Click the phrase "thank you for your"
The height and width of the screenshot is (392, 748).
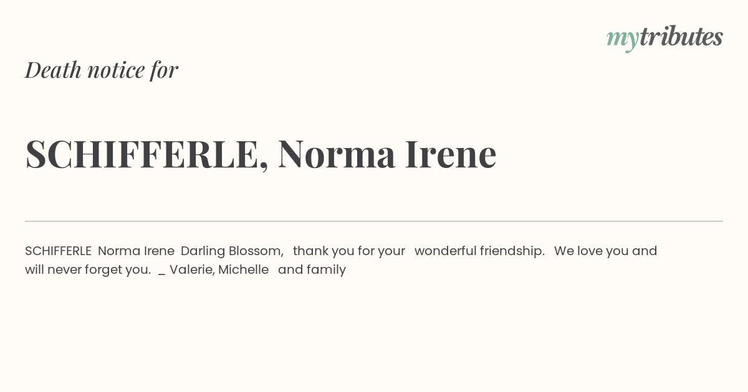pyautogui.click(x=349, y=251)
